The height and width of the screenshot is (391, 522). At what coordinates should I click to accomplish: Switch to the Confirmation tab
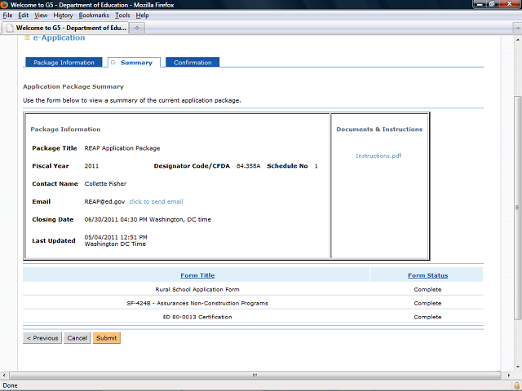192,62
